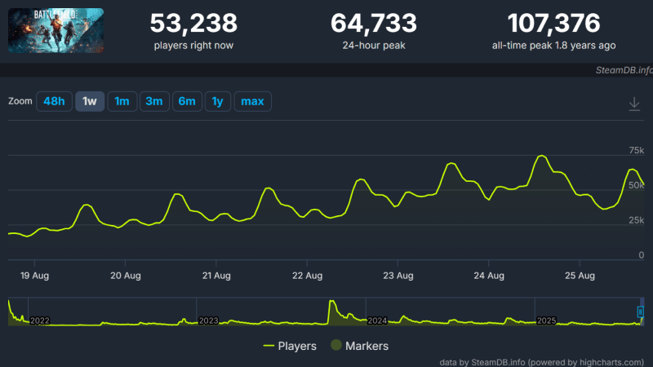Screen dimensions: 653x367
Task: Click the 20 Aug axis label
Action: click(x=126, y=276)
